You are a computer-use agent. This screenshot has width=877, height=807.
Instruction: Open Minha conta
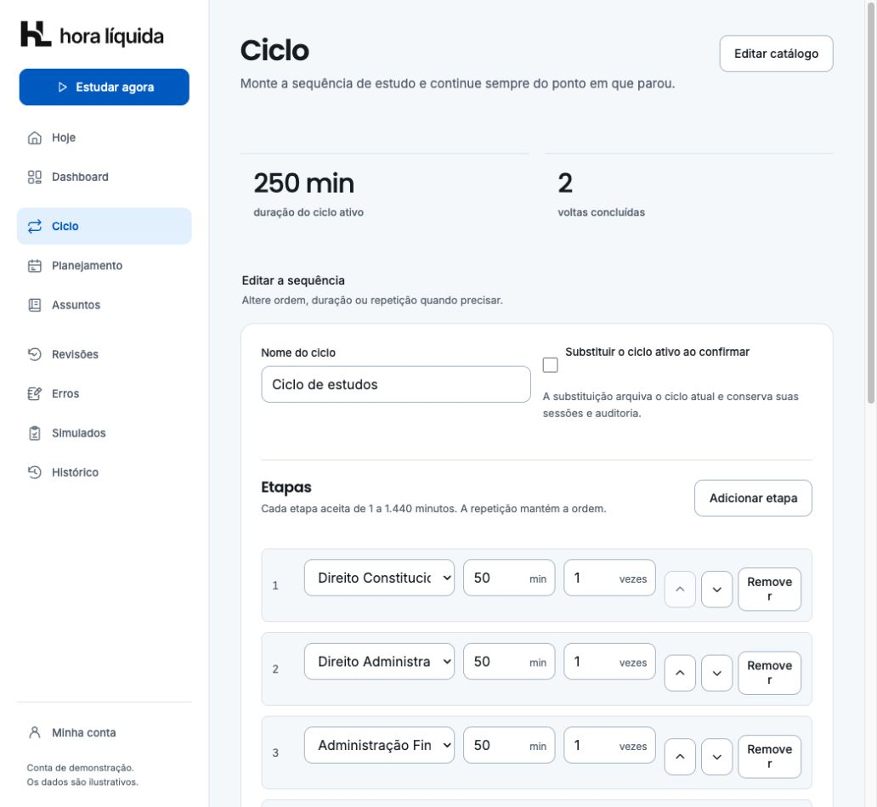tap(104, 732)
